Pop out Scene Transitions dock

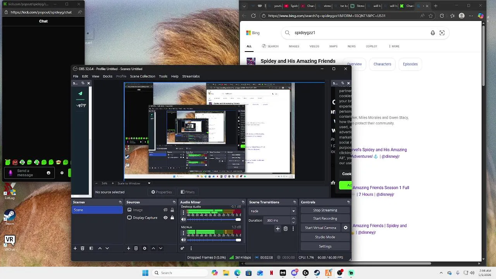(294, 202)
